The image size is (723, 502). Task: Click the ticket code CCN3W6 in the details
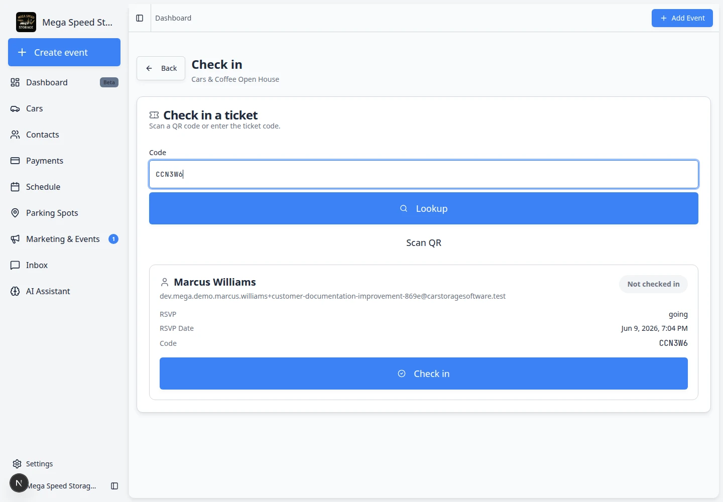point(673,343)
